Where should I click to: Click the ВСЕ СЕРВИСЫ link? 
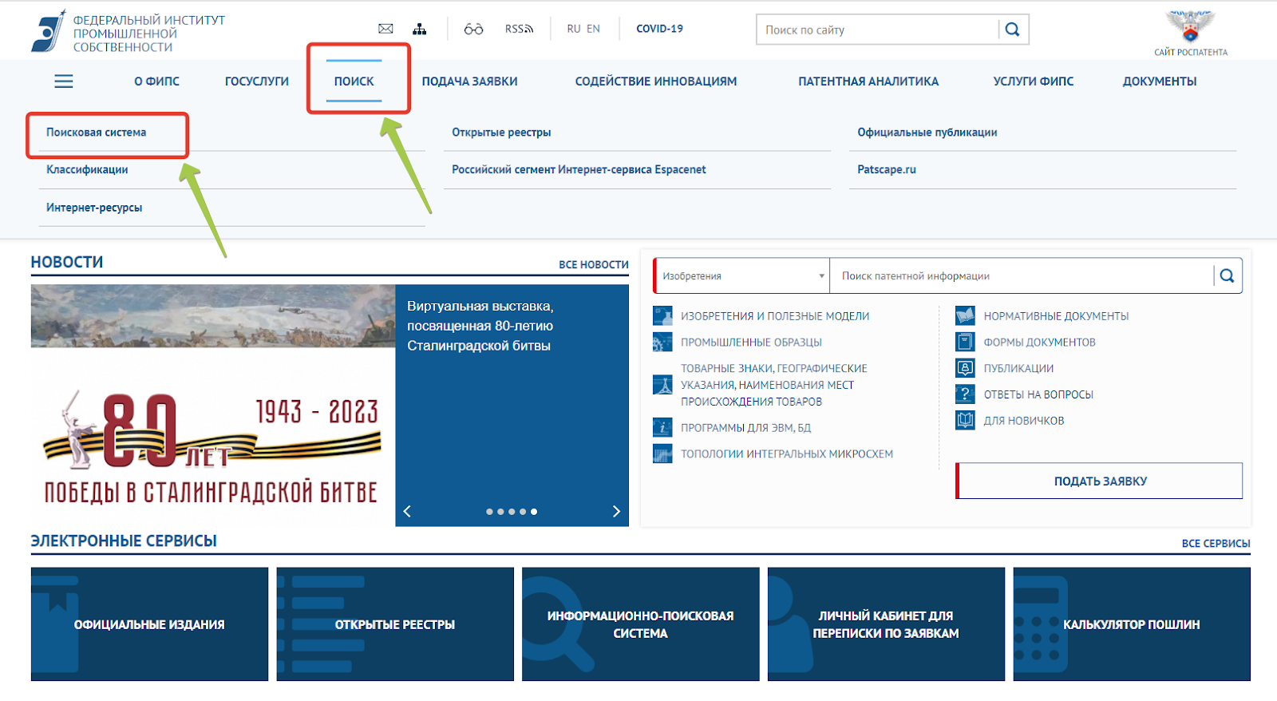[1216, 544]
